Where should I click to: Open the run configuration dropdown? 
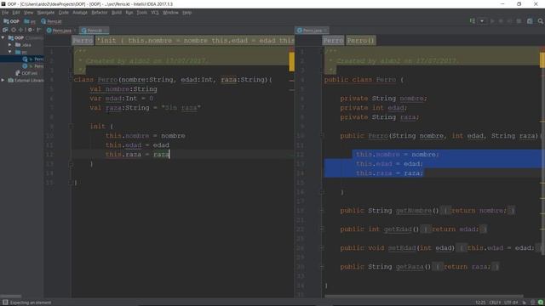coord(482,21)
